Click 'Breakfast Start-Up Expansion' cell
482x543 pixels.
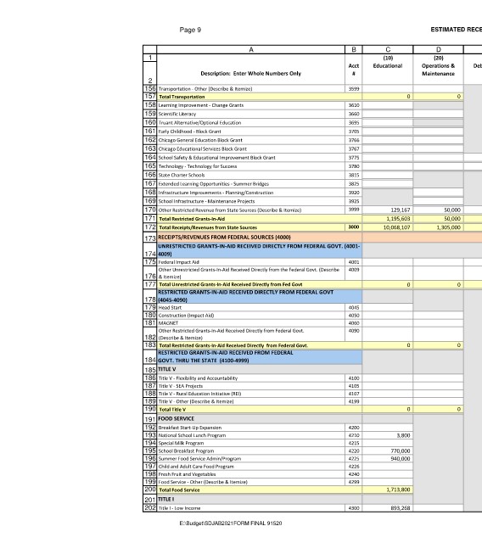251,428
